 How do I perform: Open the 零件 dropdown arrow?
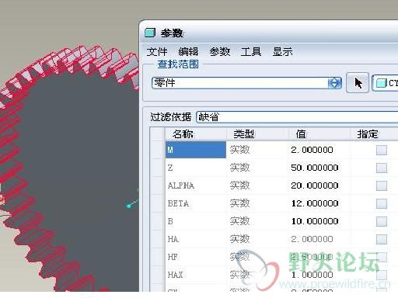pyautogui.click(x=334, y=83)
